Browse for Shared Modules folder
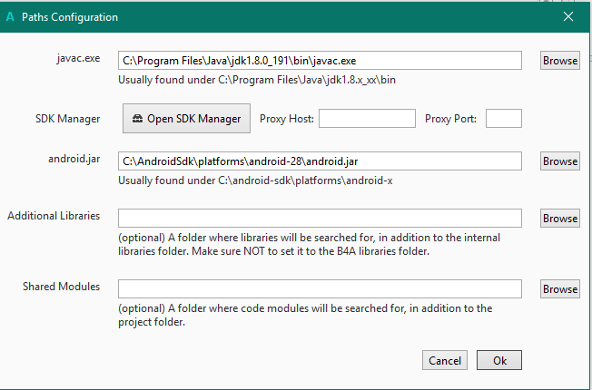 (x=560, y=289)
